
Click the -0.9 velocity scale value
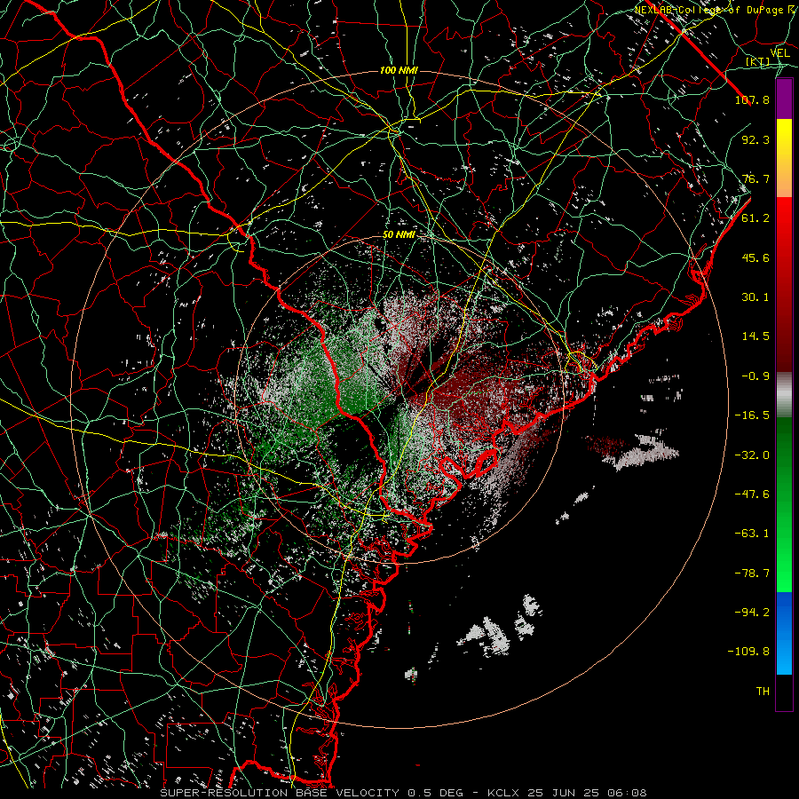click(x=755, y=376)
